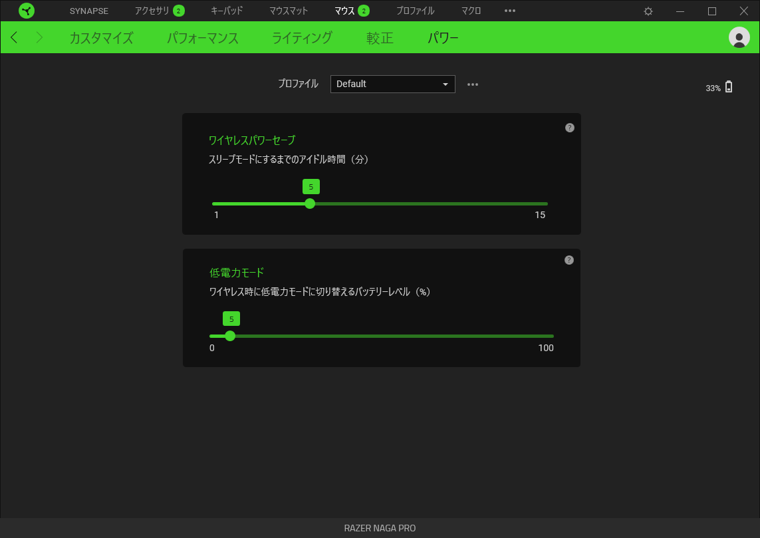This screenshot has width=760, height=538.
Task: Open the profile options three-dot menu
Action: tap(473, 84)
